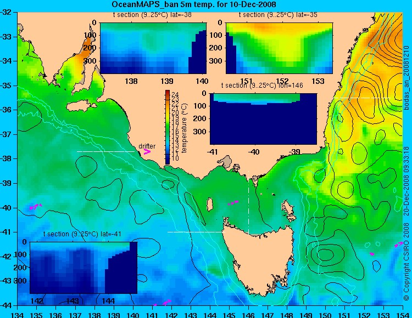Click the white dashed section line at latitude -35
This screenshot has width=412, height=318.
(362, 98)
